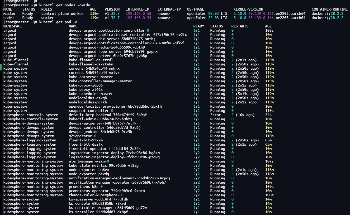The image size is (350, 215).
Task: Select pod kube-proxy-z6pd6
Action: (86, 85)
